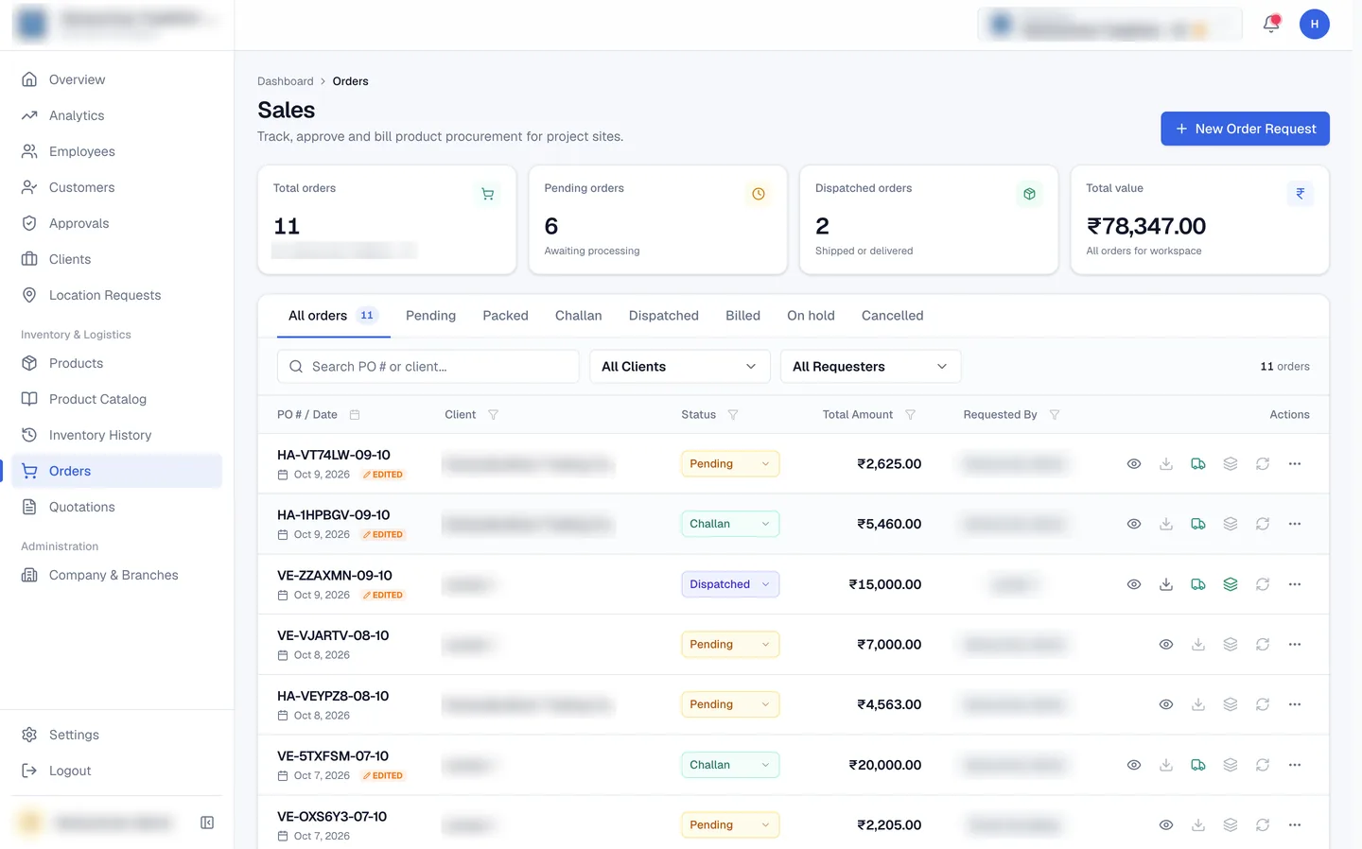This screenshot has width=1362, height=849.
Task: Switch to the Billed tab
Action: click(x=742, y=316)
